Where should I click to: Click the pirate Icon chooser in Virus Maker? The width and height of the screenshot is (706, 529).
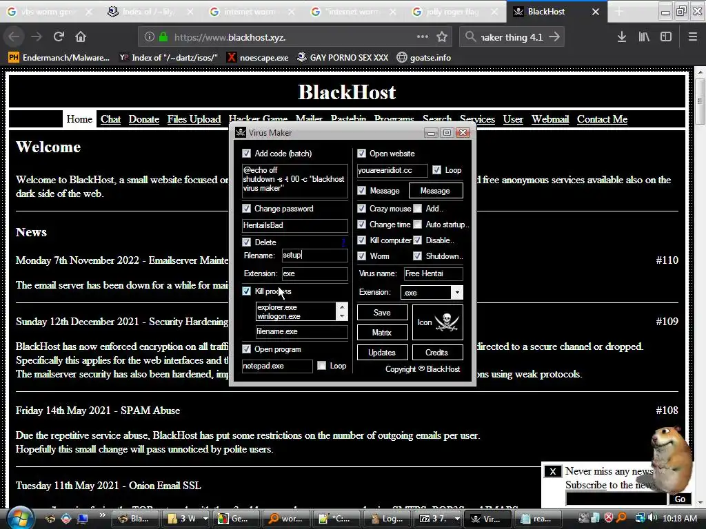(x=438, y=322)
